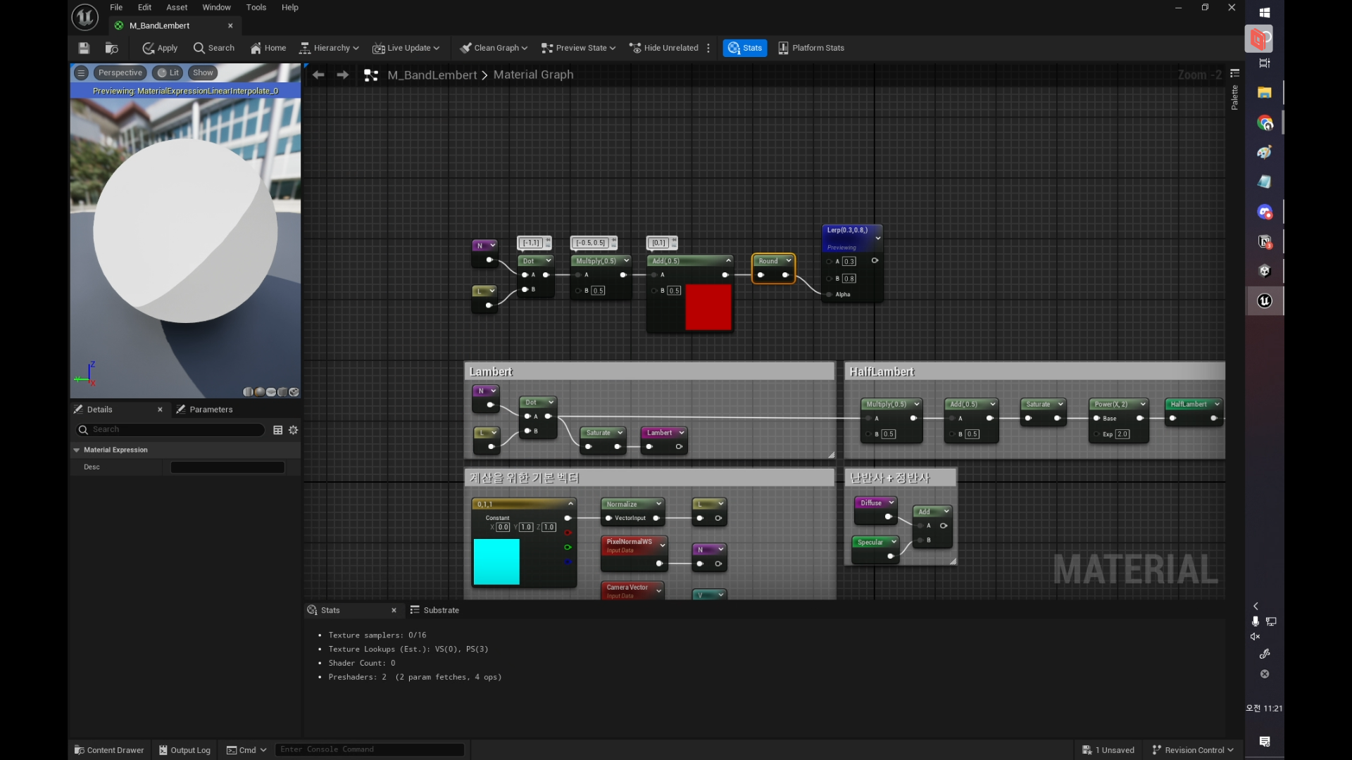1352x760 pixels.
Task: Click the console command input field
Action: click(369, 749)
